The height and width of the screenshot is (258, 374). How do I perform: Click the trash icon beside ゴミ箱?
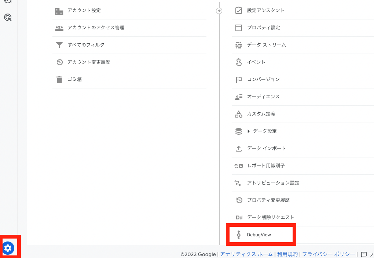tap(59, 79)
